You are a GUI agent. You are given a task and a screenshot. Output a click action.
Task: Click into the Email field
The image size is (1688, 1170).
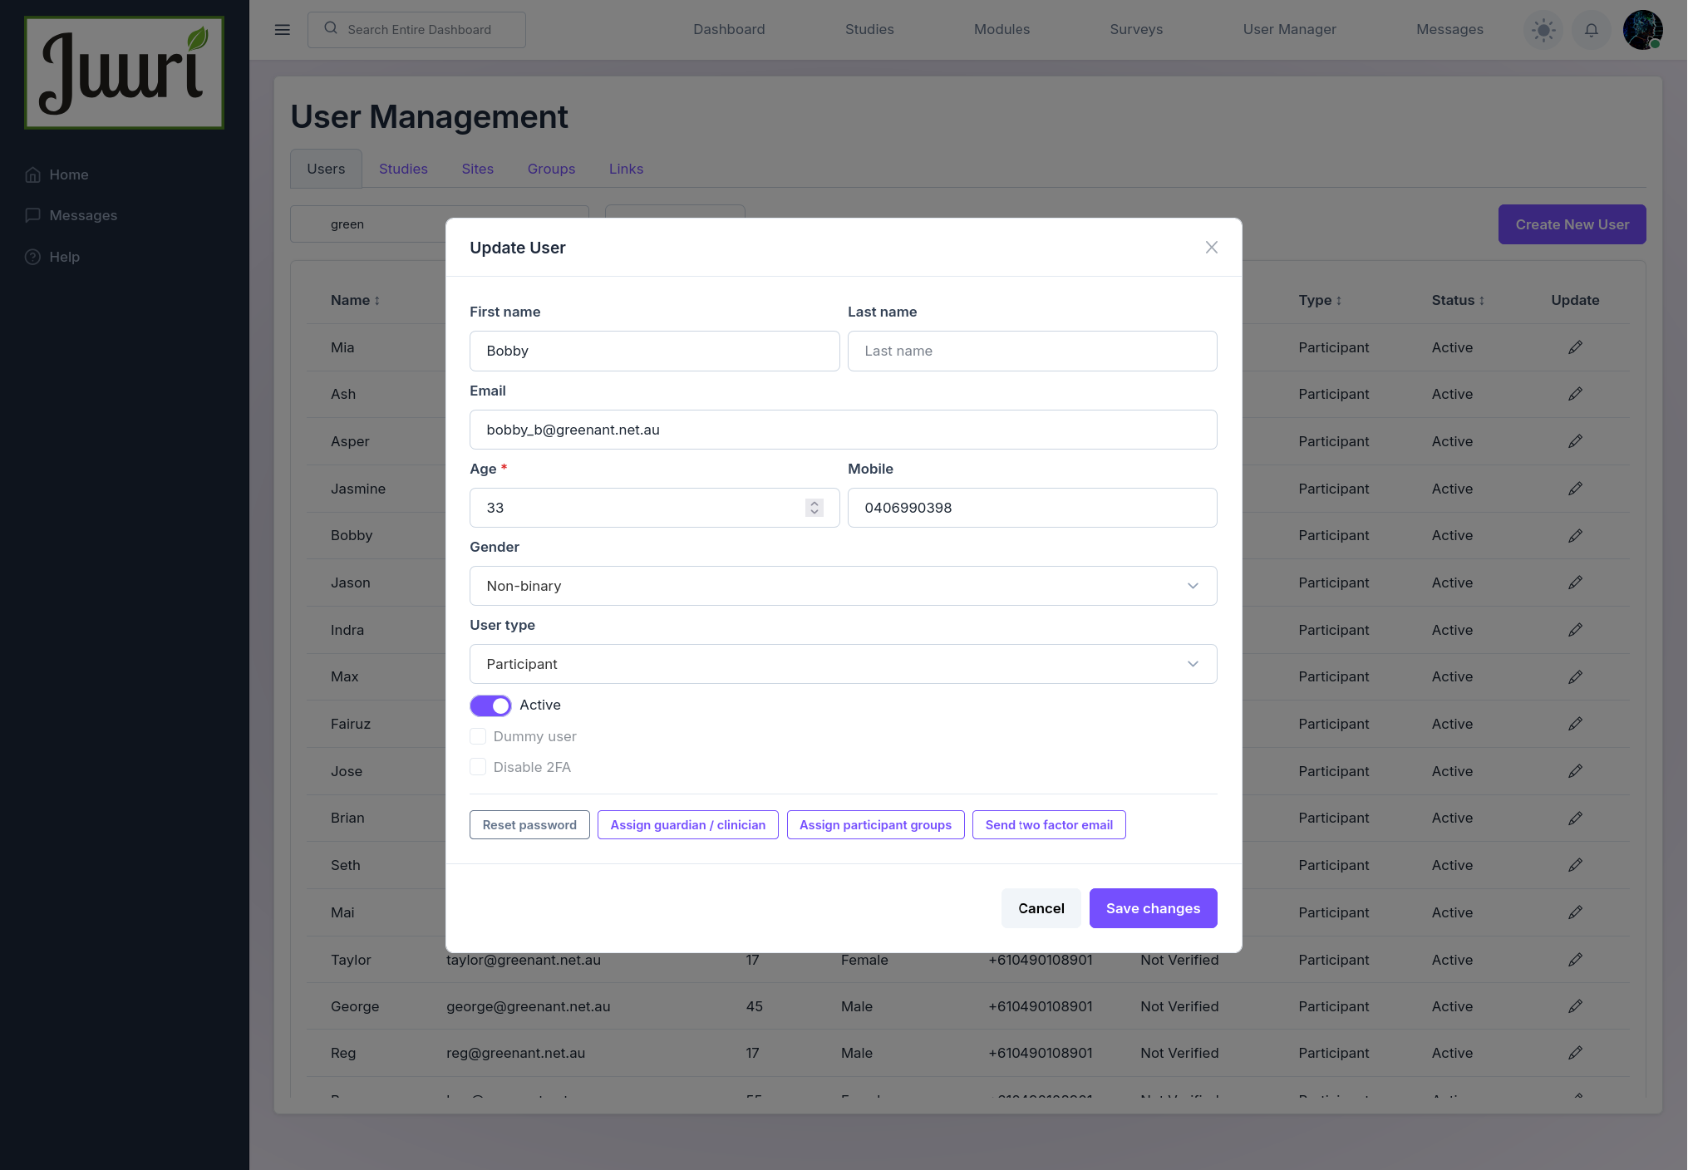tap(843, 430)
